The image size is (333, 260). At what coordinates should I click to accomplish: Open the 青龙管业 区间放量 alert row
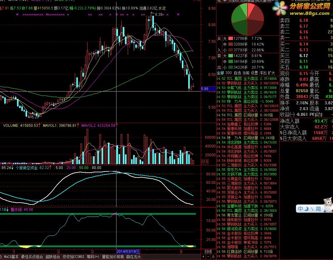[x=248, y=215]
